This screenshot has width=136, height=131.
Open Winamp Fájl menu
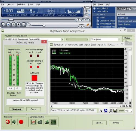[3, 4]
